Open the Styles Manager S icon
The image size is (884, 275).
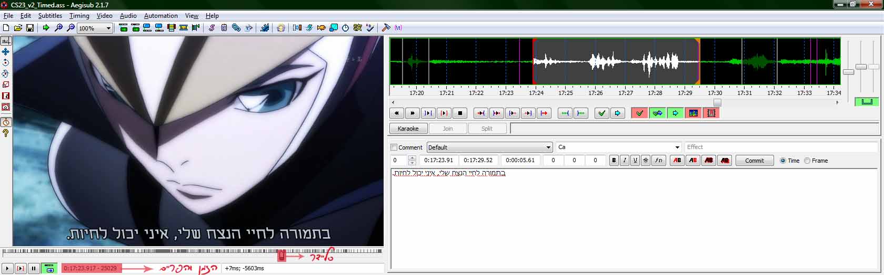pos(212,28)
